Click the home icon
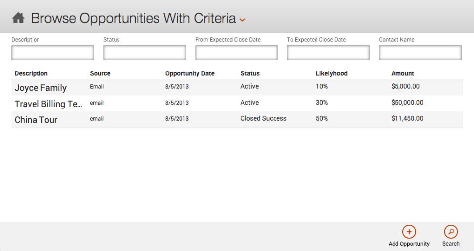The height and width of the screenshot is (251, 474). (18, 19)
